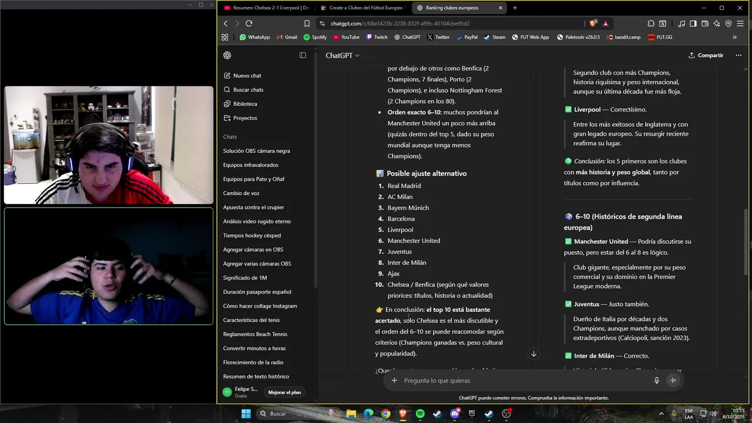Open chat 'Solución OBS cámara negra'

(257, 151)
